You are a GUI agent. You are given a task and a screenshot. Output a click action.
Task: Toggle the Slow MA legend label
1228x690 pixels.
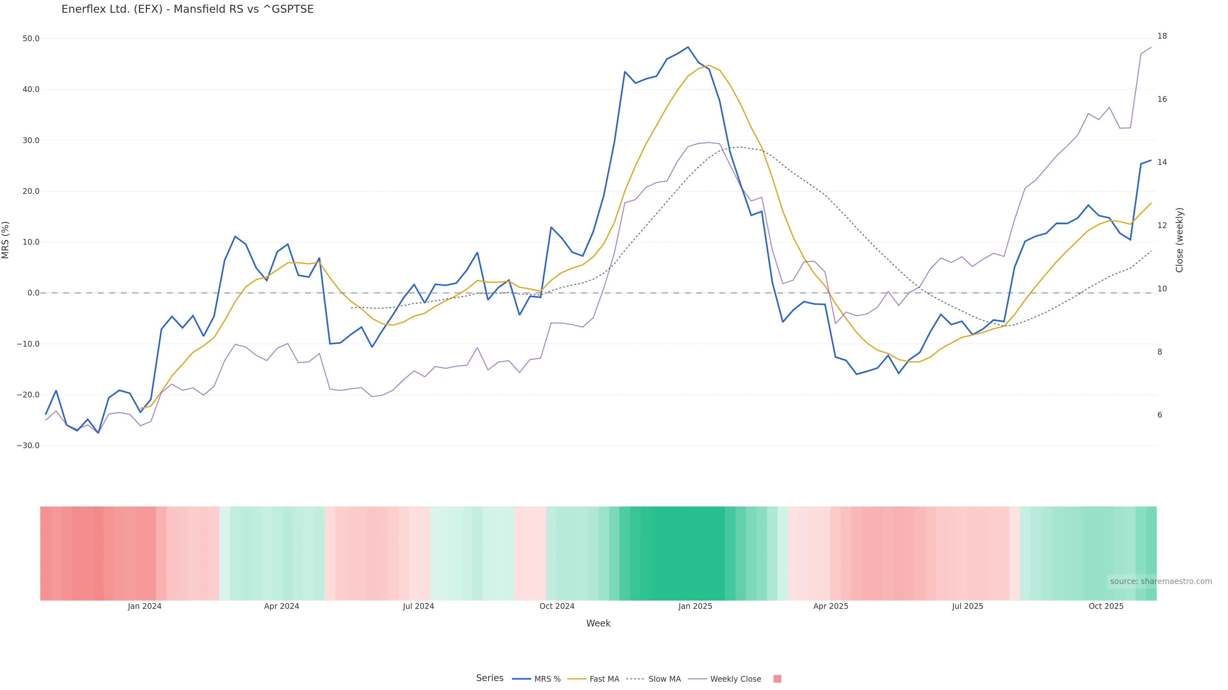tap(665, 679)
